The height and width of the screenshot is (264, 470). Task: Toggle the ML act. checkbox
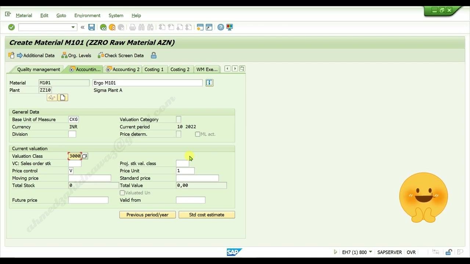(198, 134)
